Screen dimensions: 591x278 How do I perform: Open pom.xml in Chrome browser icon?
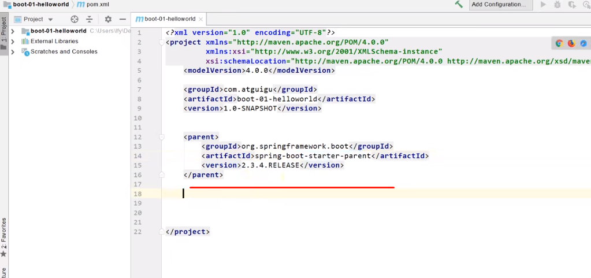coord(559,43)
